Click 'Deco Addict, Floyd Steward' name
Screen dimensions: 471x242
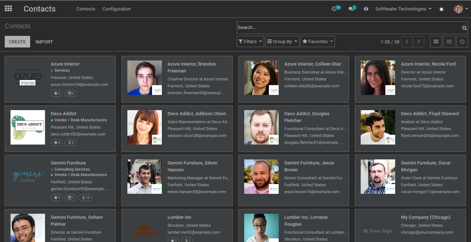coord(430,114)
